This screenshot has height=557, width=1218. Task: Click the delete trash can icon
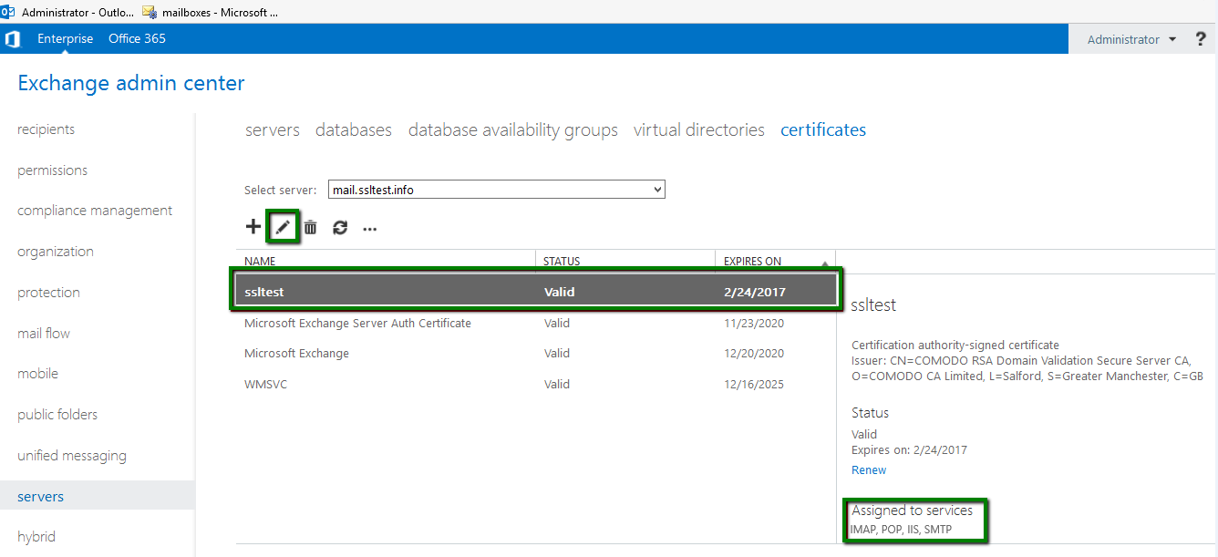pyautogui.click(x=311, y=228)
